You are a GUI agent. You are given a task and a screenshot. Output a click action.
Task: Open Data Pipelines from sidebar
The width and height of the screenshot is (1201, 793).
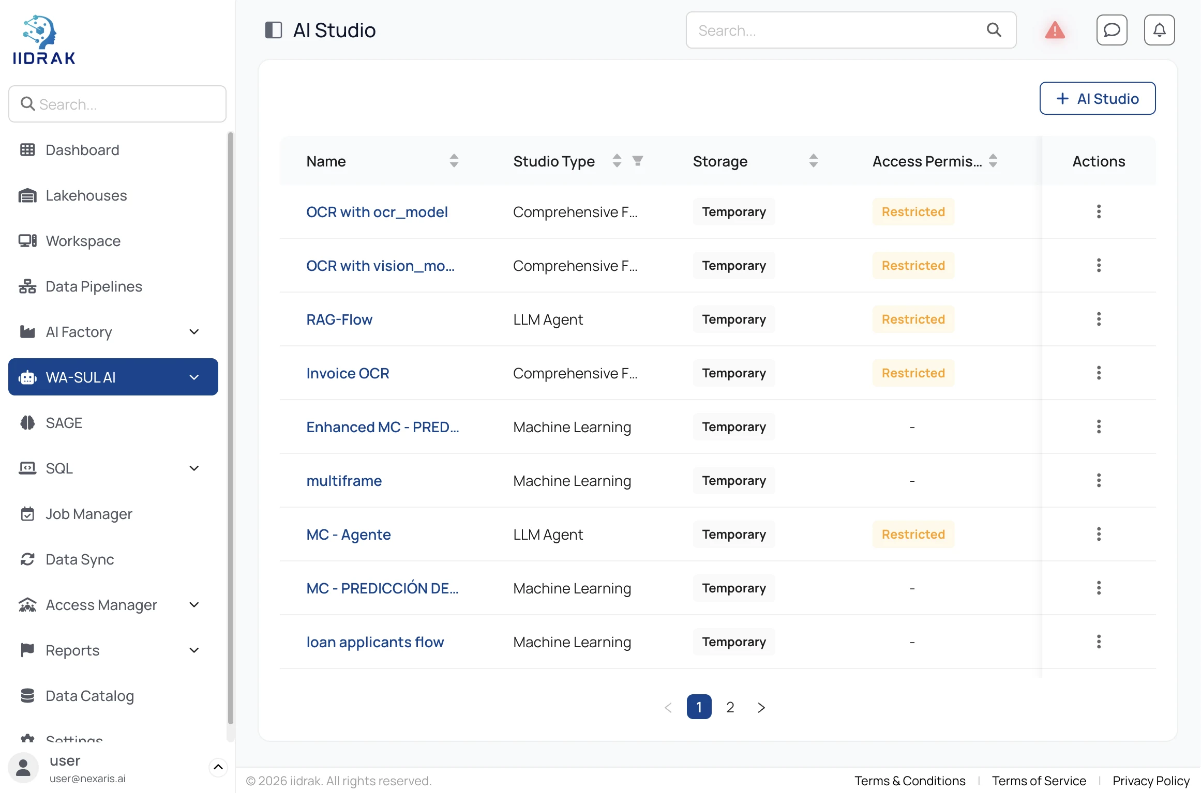(x=113, y=286)
